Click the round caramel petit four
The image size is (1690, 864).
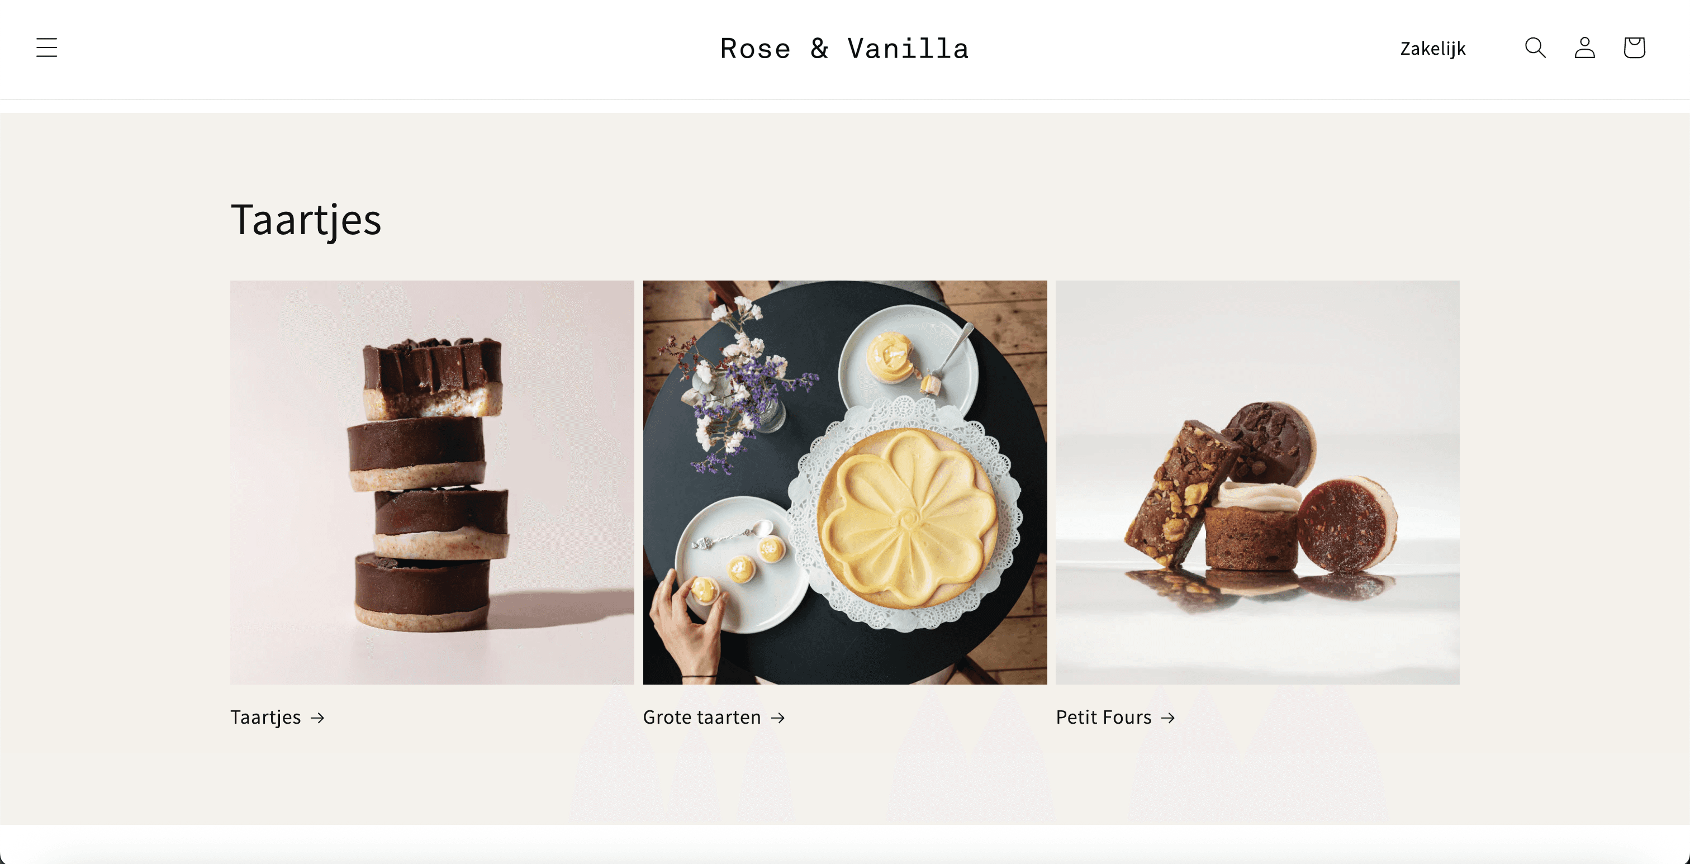(x=1346, y=524)
